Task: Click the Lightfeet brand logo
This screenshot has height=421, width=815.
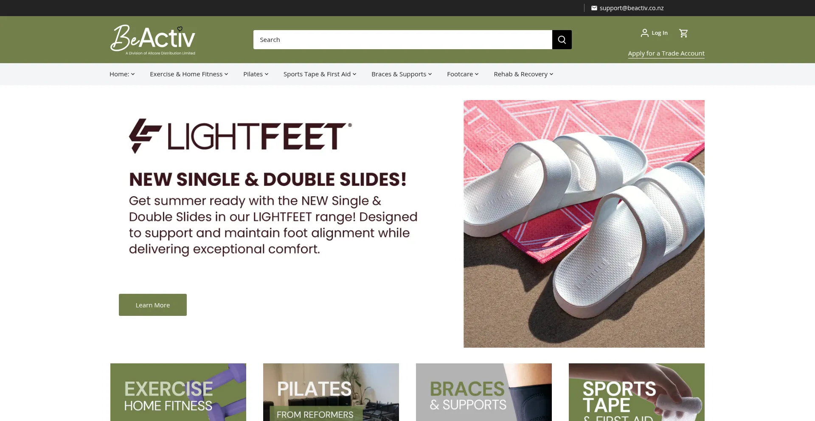Action: (x=240, y=136)
